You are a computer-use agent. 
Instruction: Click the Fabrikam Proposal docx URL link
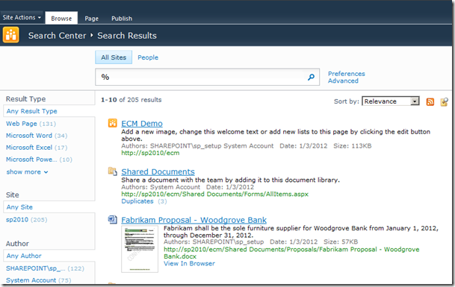point(291,253)
